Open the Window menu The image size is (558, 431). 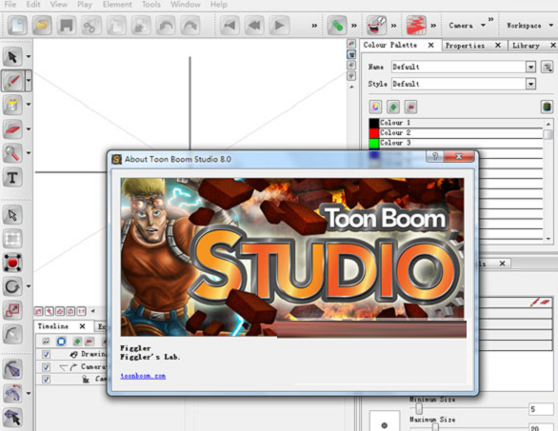pos(186,5)
